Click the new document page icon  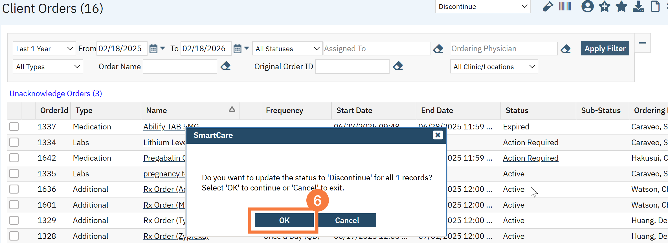click(655, 6)
